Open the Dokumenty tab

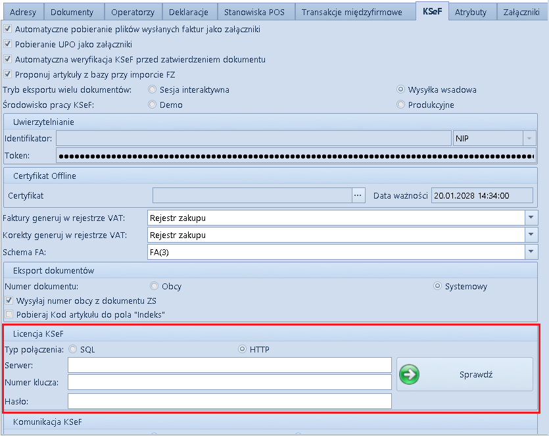point(72,12)
